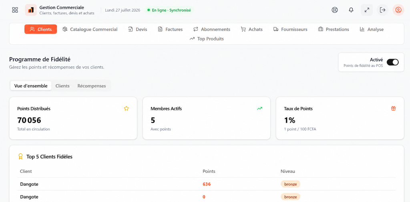Click the bronze badge in the 0 points row

tap(291, 196)
